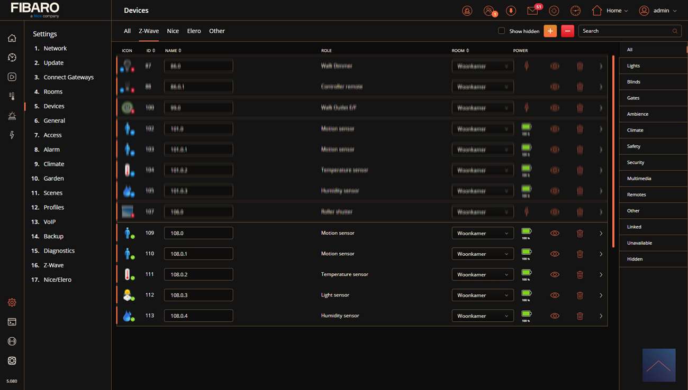The image size is (688, 390).
Task: Open the home dashboard icon in sidebar
Action: point(12,38)
